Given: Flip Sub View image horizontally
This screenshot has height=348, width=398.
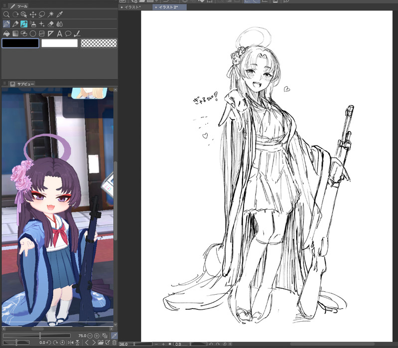Looking at the screenshot, I should 71,343.
